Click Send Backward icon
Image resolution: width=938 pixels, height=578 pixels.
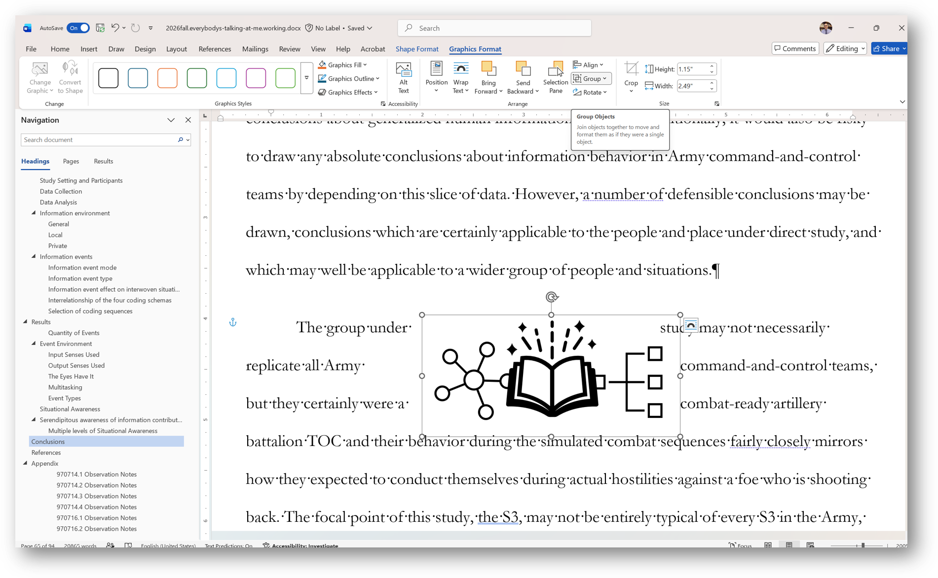point(523,77)
